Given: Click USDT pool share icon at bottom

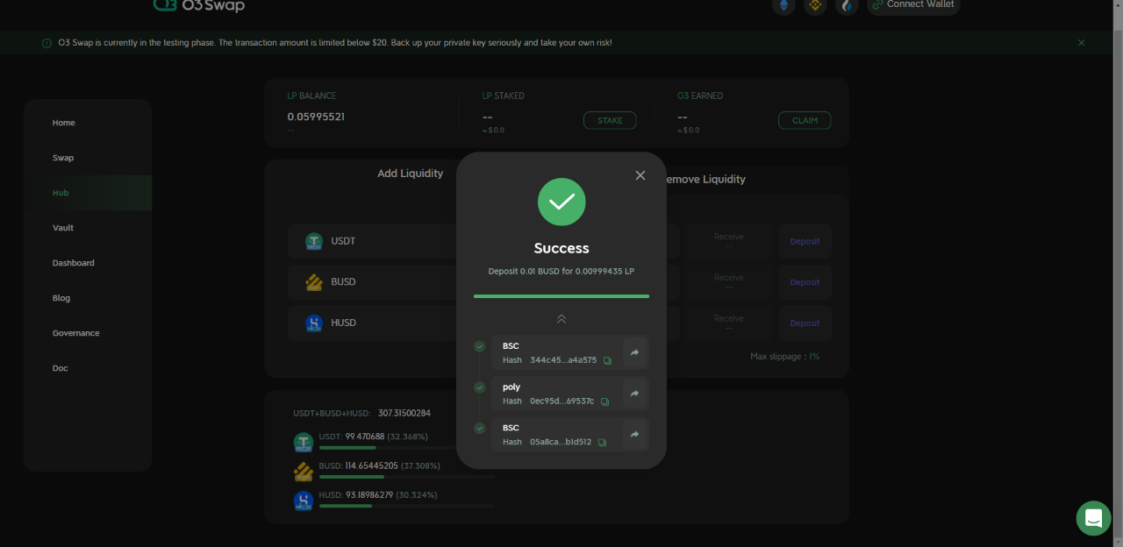Looking at the screenshot, I should (x=304, y=442).
